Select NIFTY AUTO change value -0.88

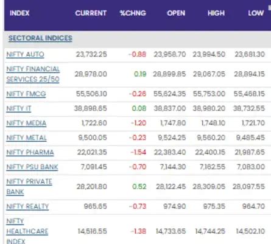pos(137,54)
